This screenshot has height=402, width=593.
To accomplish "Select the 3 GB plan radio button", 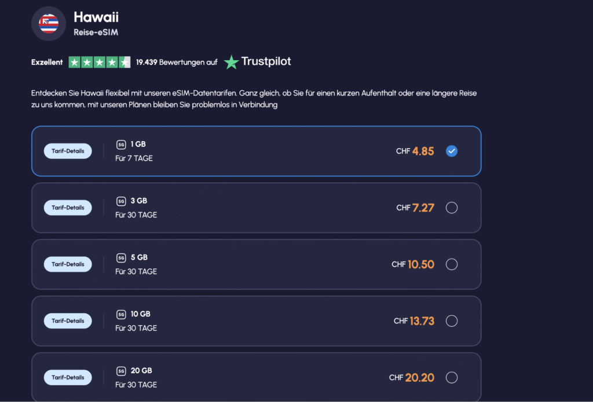I will tap(452, 208).
